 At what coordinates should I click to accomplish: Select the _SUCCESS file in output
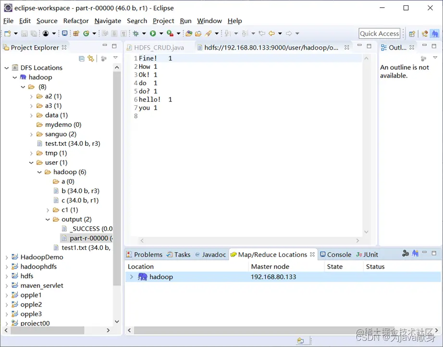(87, 229)
